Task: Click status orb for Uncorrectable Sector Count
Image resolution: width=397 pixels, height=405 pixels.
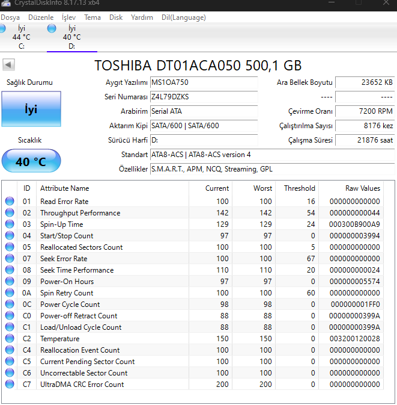Action: click(x=10, y=373)
